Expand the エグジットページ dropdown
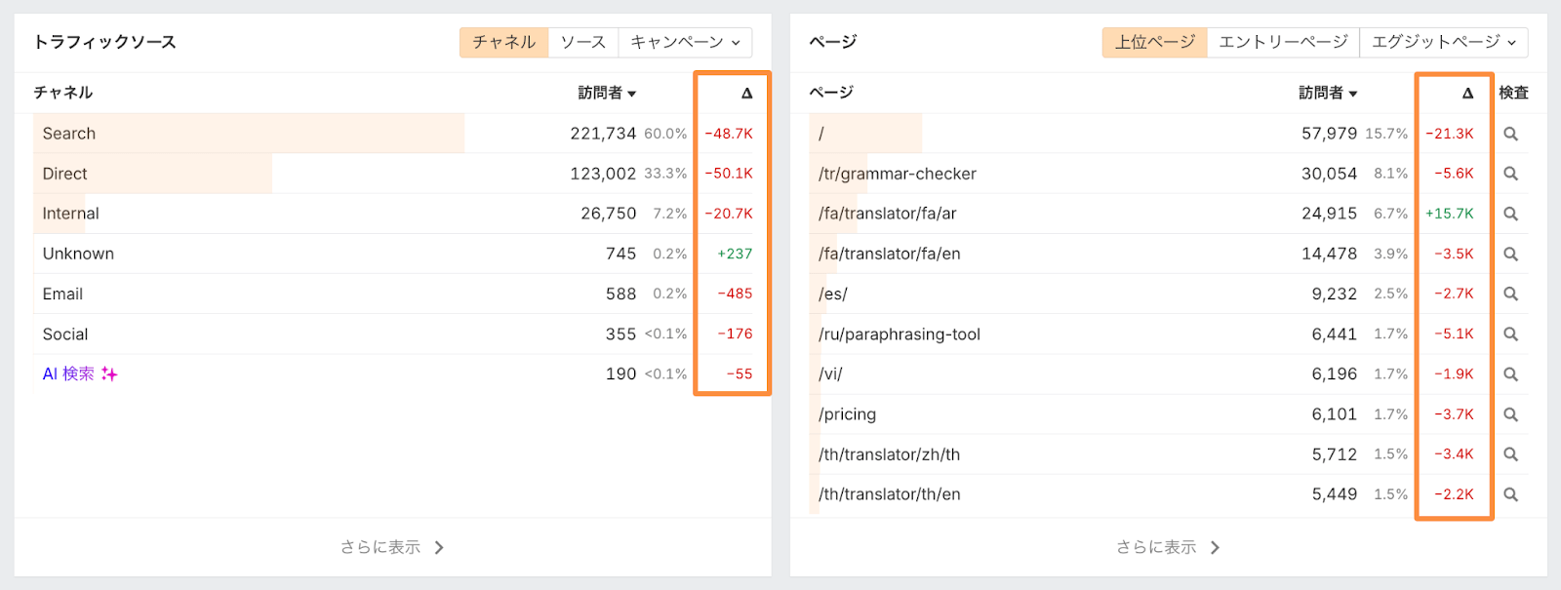 (x=1444, y=42)
